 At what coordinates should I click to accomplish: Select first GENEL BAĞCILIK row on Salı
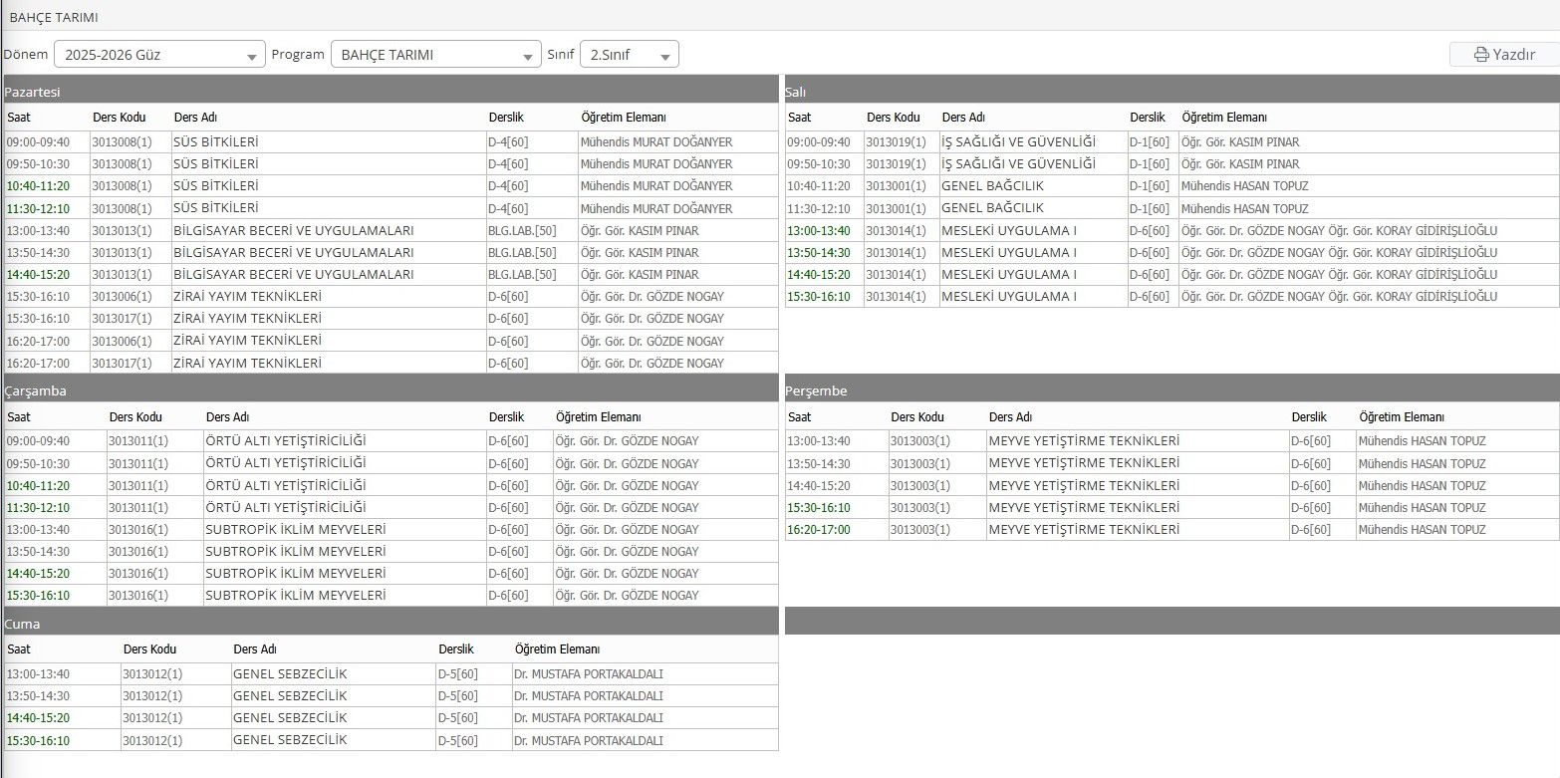[x=1171, y=186]
